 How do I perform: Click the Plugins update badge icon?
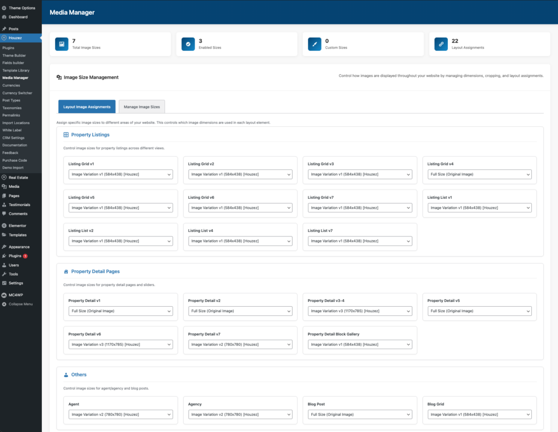point(25,255)
